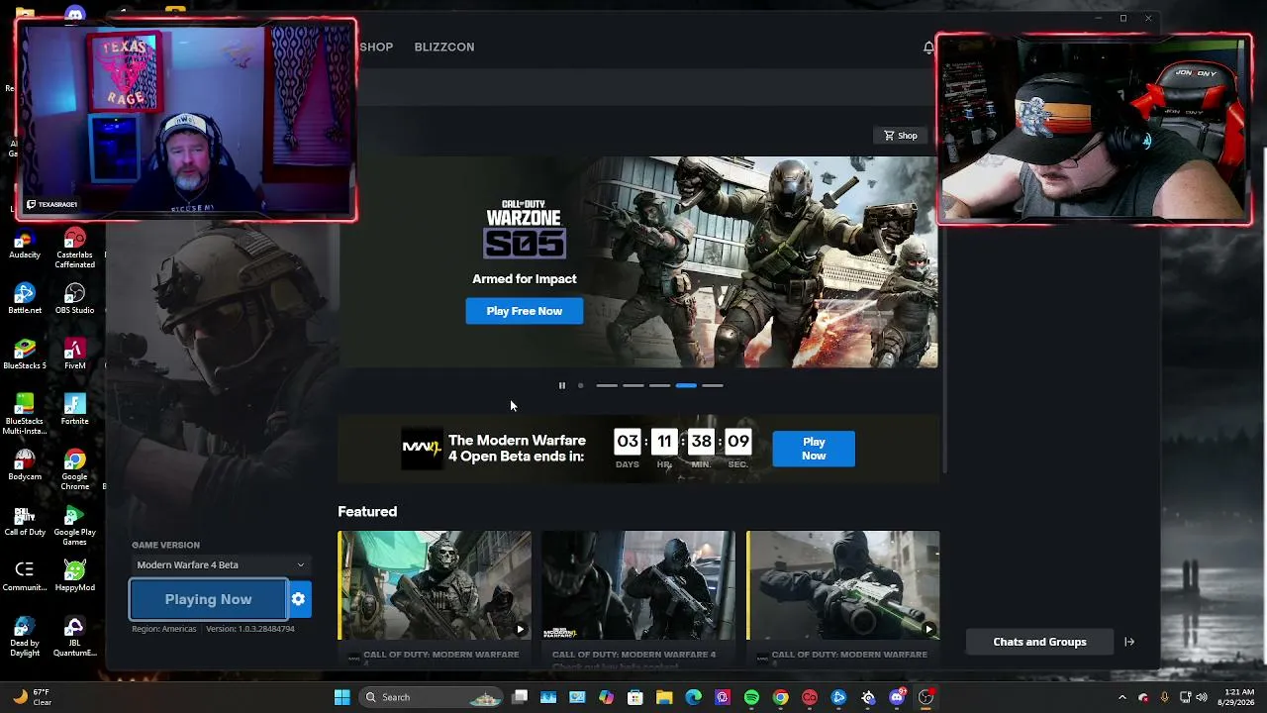The width and height of the screenshot is (1267, 713).
Task: Open the third featured green-laser gun thumbnail
Action: 843,585
